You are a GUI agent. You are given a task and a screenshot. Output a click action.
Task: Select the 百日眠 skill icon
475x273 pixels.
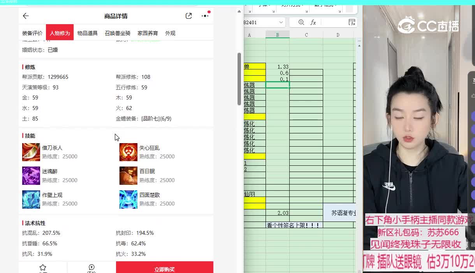pyautogui.click(x=128, y=175)
